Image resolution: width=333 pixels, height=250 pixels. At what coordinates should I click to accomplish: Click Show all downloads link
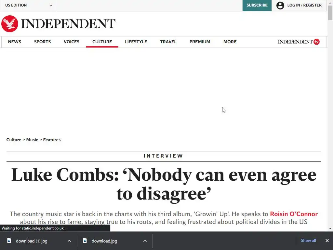308,241
